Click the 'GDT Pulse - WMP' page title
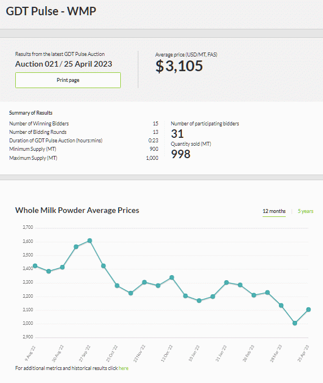The width and height of the screenshot is (323, 383). 51,11
